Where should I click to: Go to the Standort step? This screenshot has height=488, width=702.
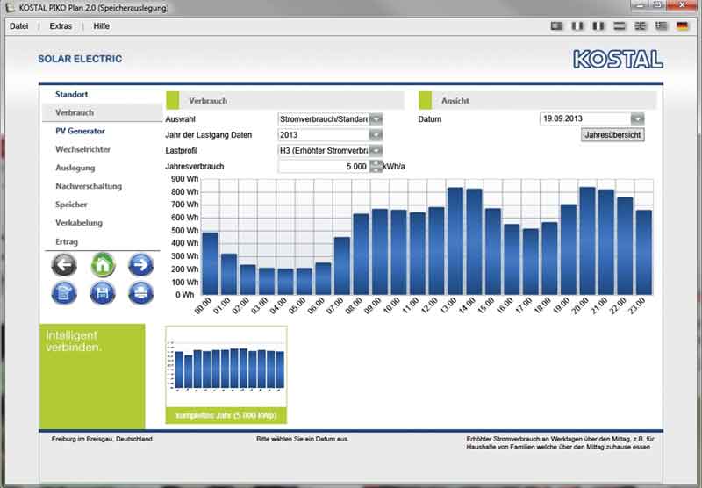tap(72, 95)
